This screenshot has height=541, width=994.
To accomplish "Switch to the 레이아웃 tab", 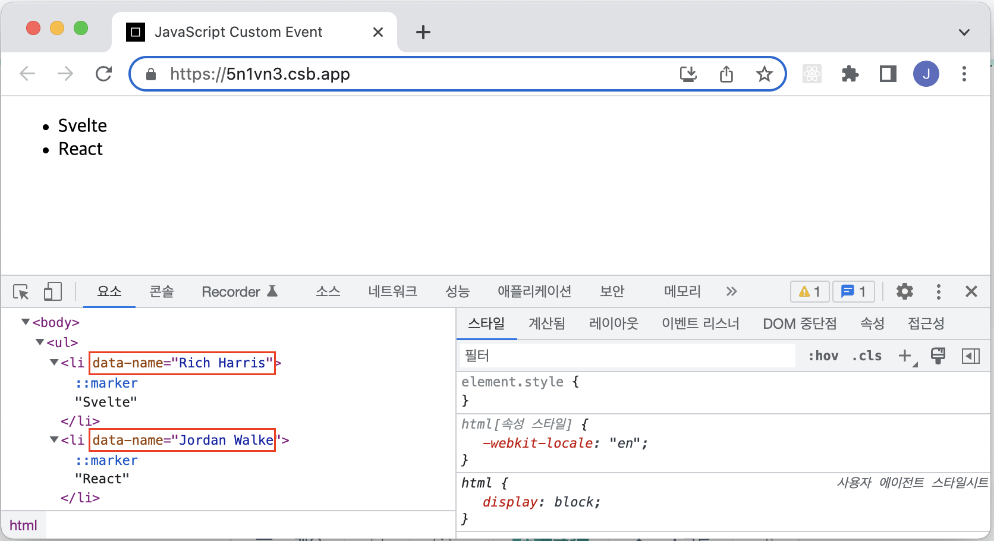I will click(x=614, y=323).
